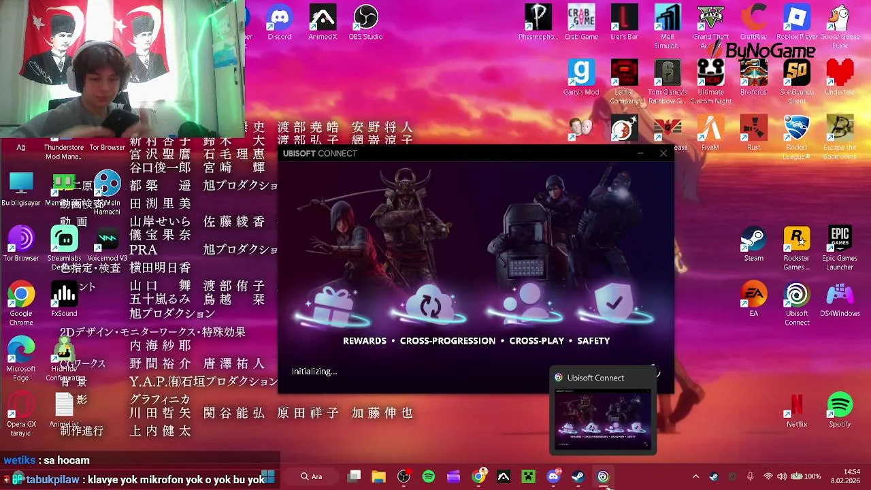Click the microphone icon in system tray
Screen dimensions: 871x490
tap(751, 476)
